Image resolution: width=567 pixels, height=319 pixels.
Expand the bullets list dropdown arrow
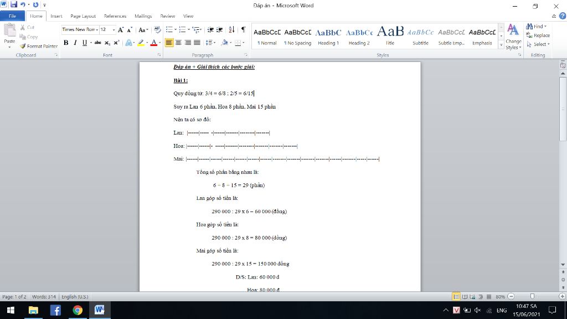pos(176,30)
